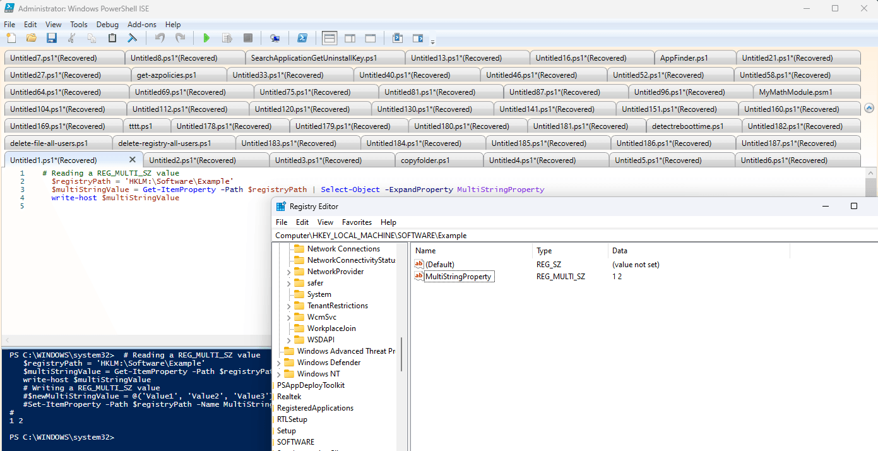Select the RegisteredApplications registry key
878x451 pixels.
pos(315,408)
